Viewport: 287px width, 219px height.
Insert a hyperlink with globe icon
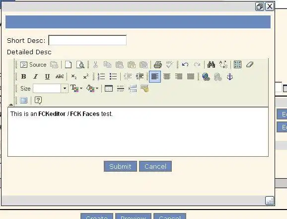click(206, 77)
